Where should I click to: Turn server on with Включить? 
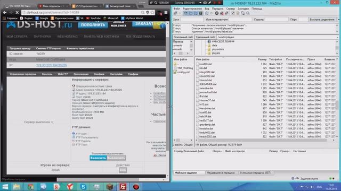(98, 158)
